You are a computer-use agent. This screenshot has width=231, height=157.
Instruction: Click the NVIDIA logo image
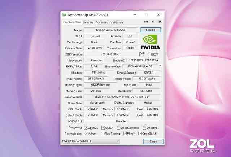coord(151,42)
